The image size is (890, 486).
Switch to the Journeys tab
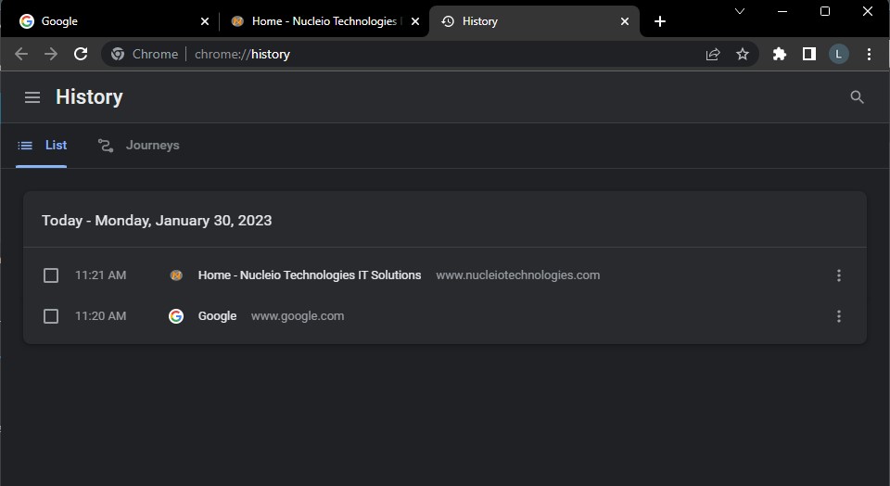click(x=139, y=146)
